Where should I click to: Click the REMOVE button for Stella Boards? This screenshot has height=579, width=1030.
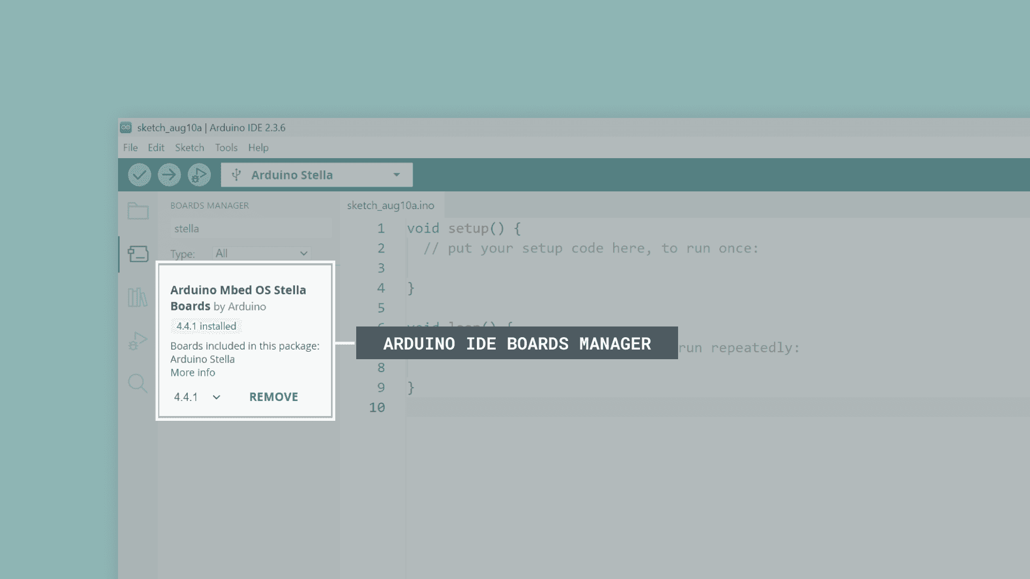[x=273, y=397]
